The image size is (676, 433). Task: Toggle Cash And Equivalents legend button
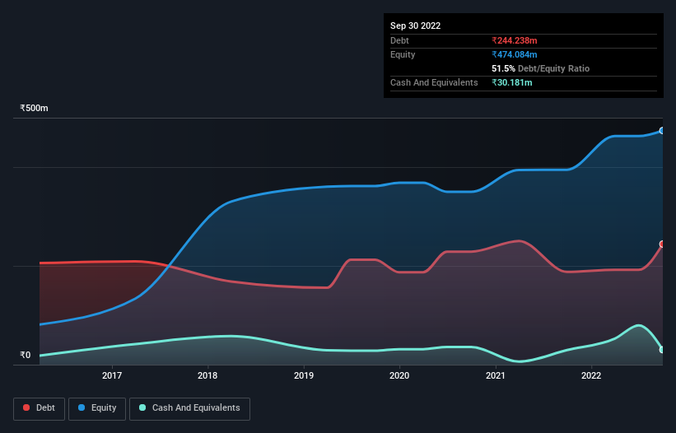[189, 408]
